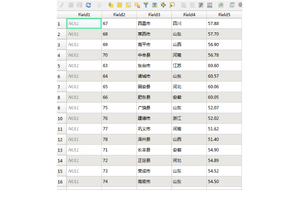Open select features by expression icon
This screenshot has width=293, height=198.
point(111,5)
